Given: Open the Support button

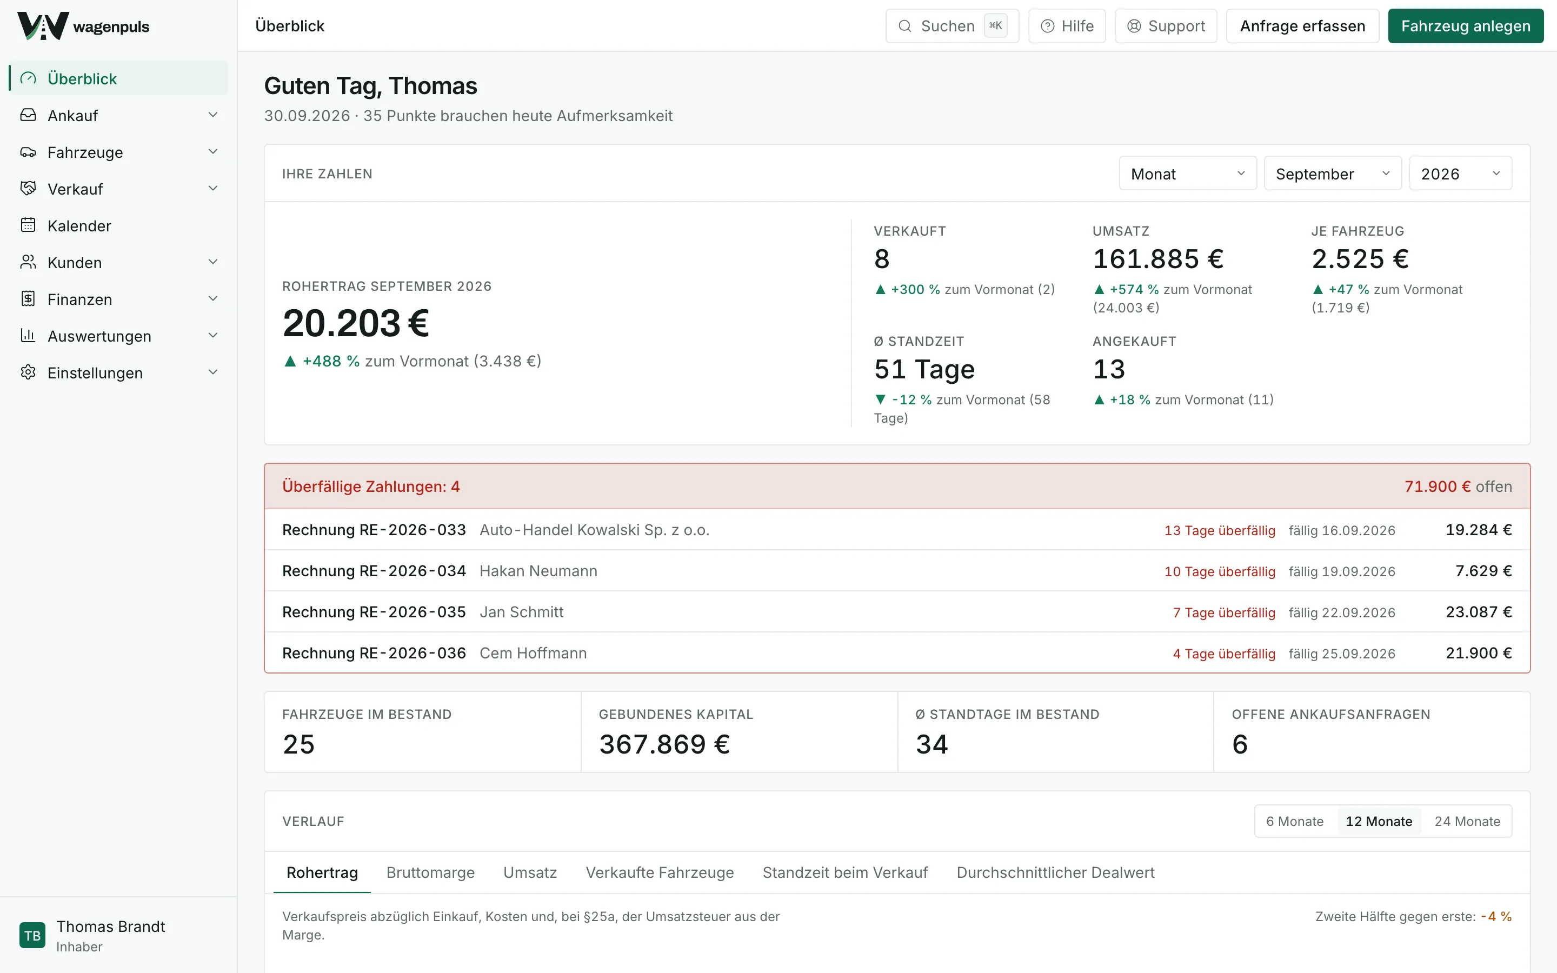Looking at the screenshot, I should point(1166,26).
